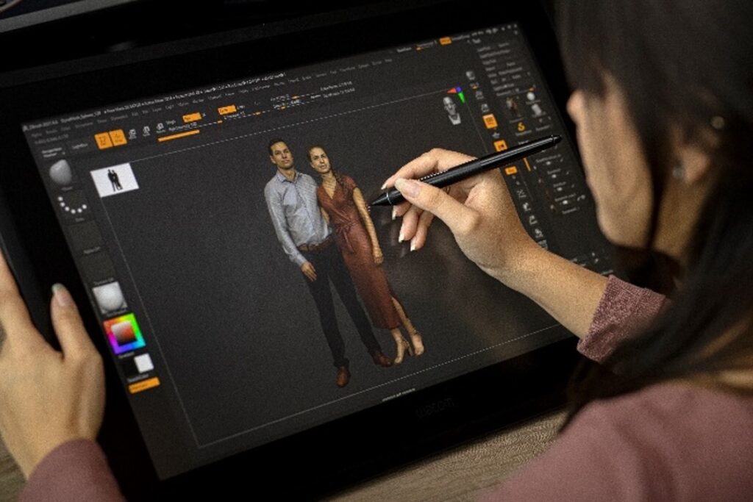Select the Move transform icon
Screen dimensions: 753x502
click(132, 134)
